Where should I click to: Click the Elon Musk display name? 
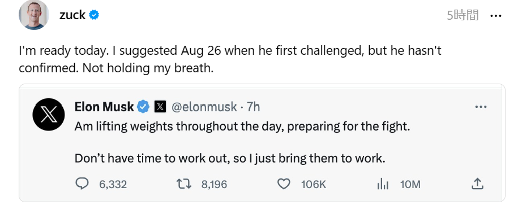click(104, 107)
